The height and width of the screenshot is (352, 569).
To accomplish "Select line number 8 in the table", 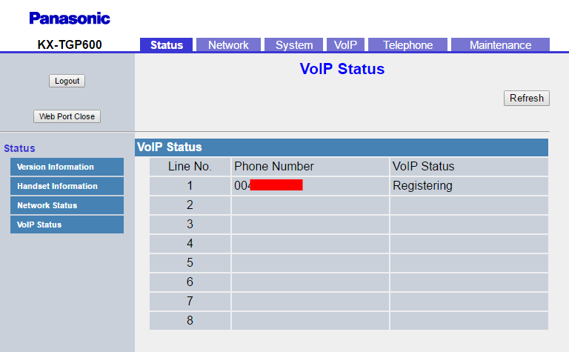I will pos(190,321).
